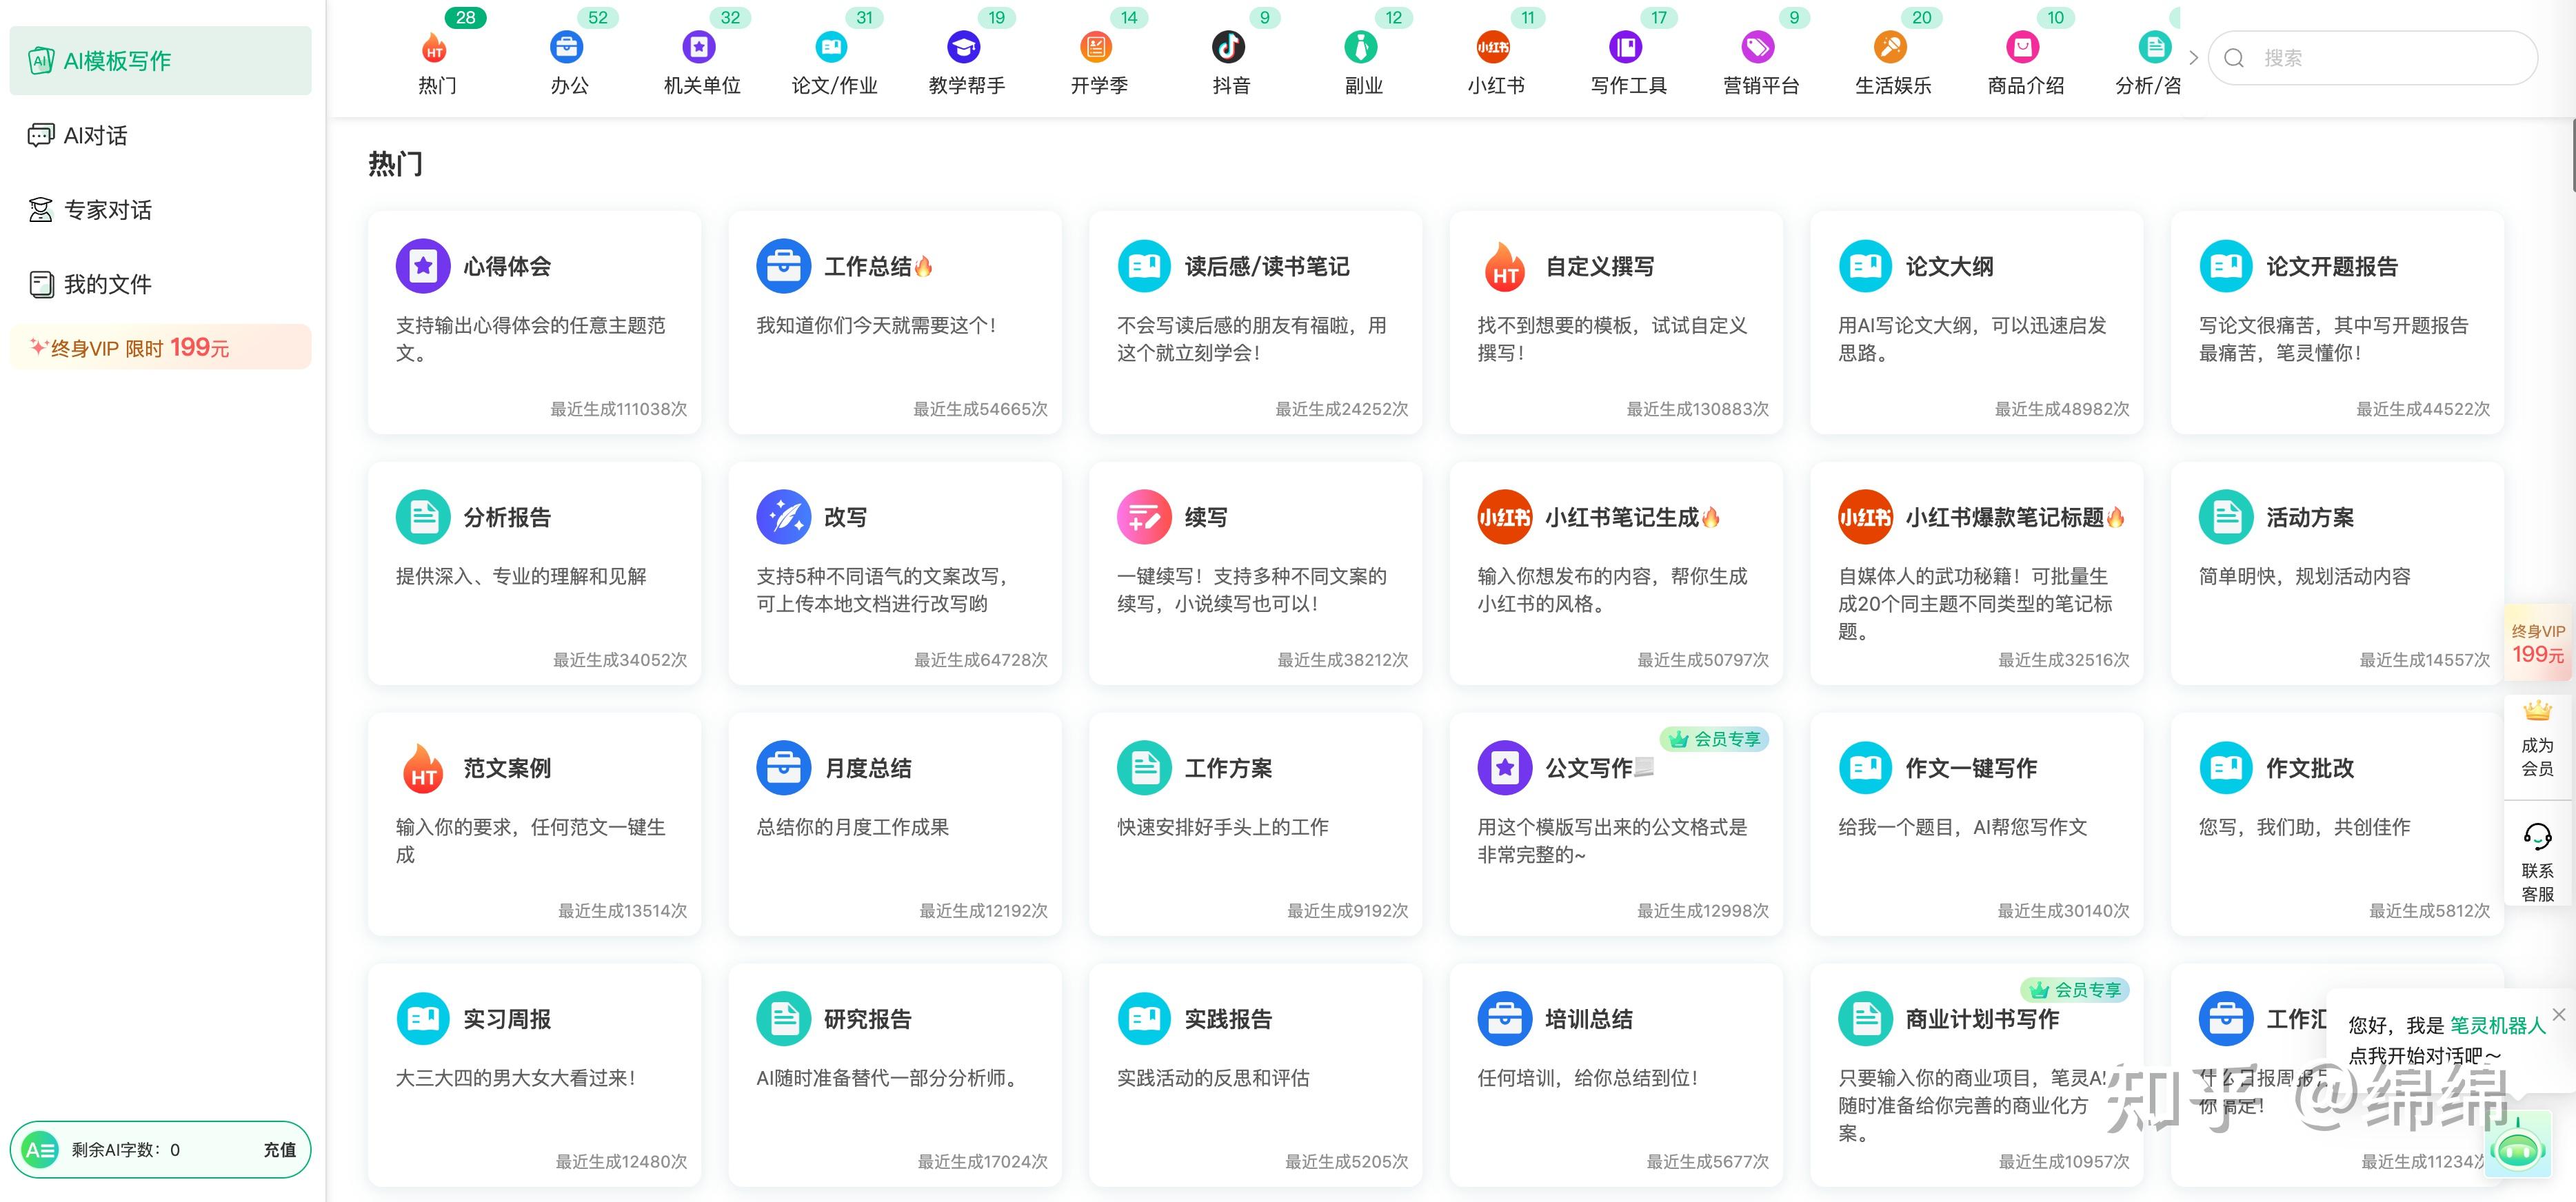Open the 活动方案 template icon
The width and height of the screenshot is (2576, 1202).
click(x=2226, y=516)
